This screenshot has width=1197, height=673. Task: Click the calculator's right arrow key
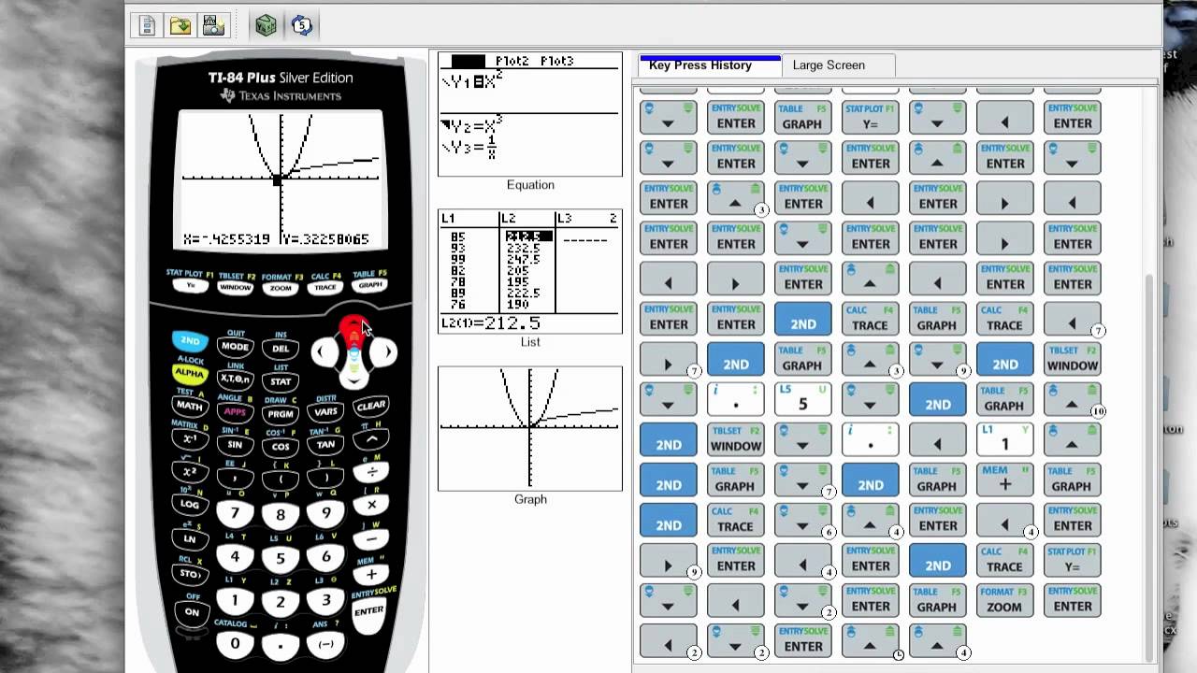[383, 352]
